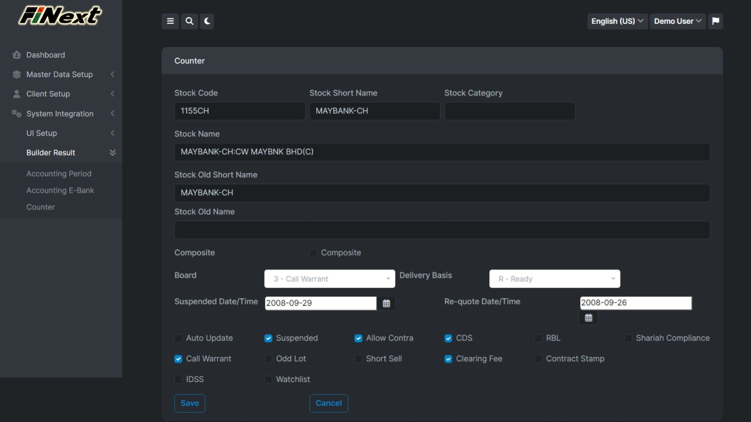Open the Demo User menu
The image size is (751, 422).
point(678,21)
